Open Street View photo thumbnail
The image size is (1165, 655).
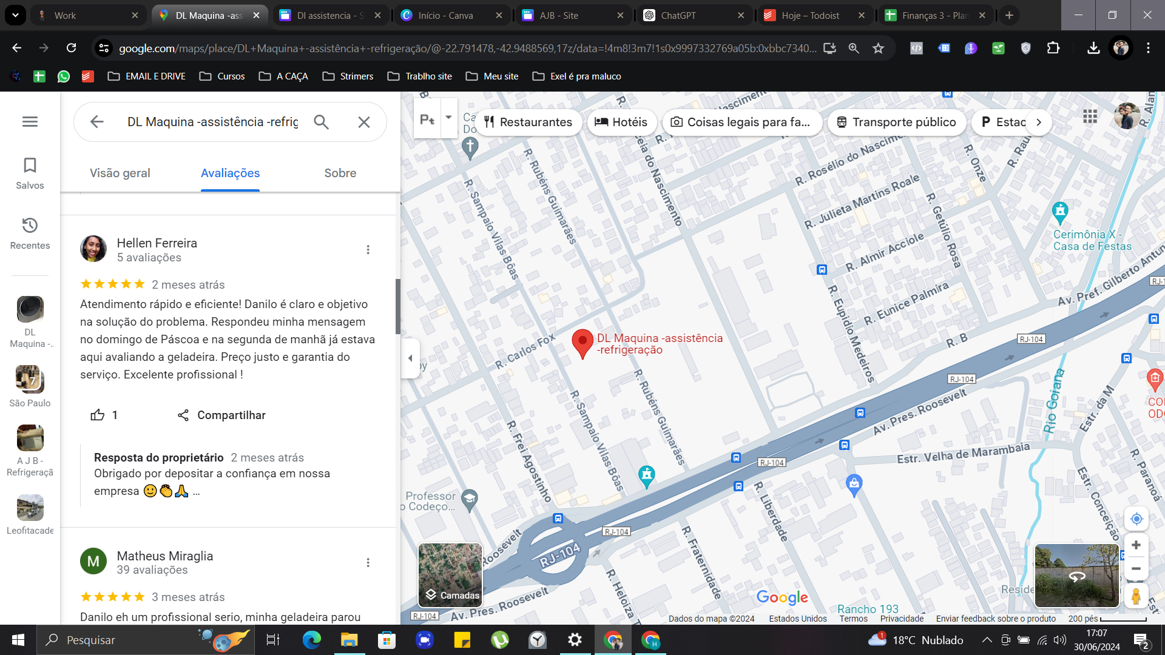1076,575
